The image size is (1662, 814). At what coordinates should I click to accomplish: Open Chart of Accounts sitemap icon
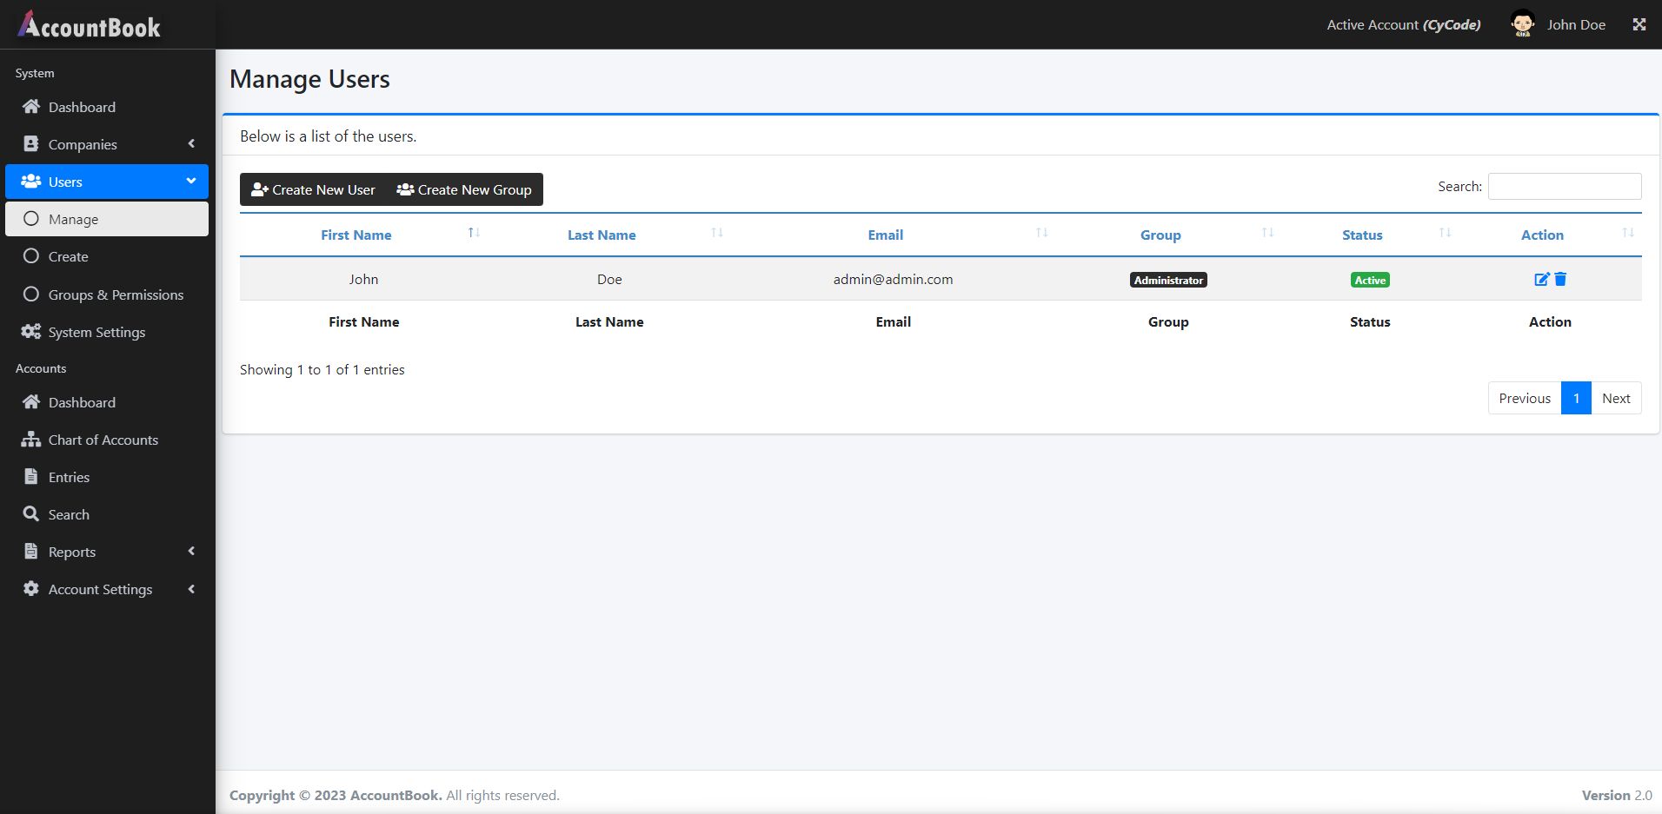[31, 440]
